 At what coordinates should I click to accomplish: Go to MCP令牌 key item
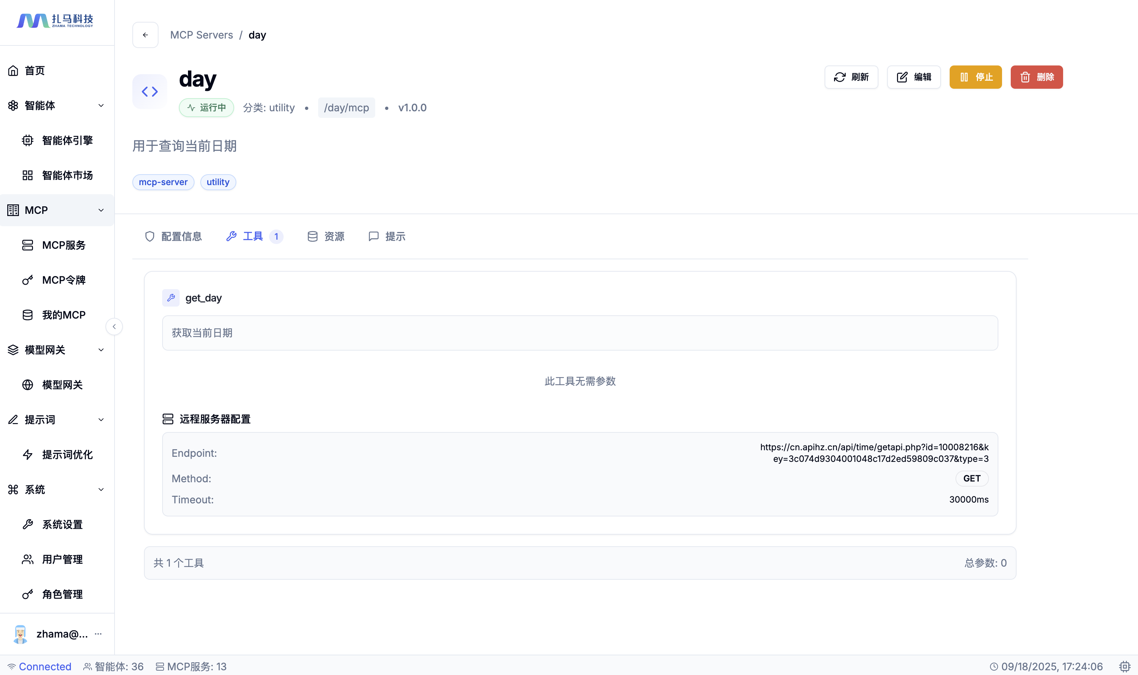tap(63, 280)
